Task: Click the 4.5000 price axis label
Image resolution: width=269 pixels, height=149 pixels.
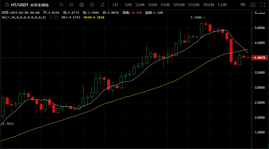Action: pyautogui.click(x=259, y=43)
